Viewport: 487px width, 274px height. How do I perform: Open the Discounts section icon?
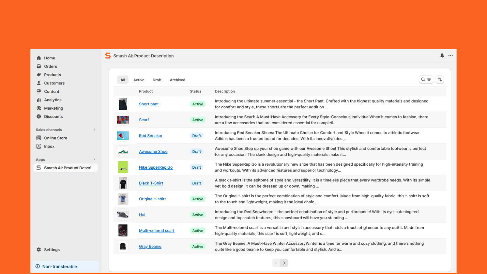tap(39, 117)
